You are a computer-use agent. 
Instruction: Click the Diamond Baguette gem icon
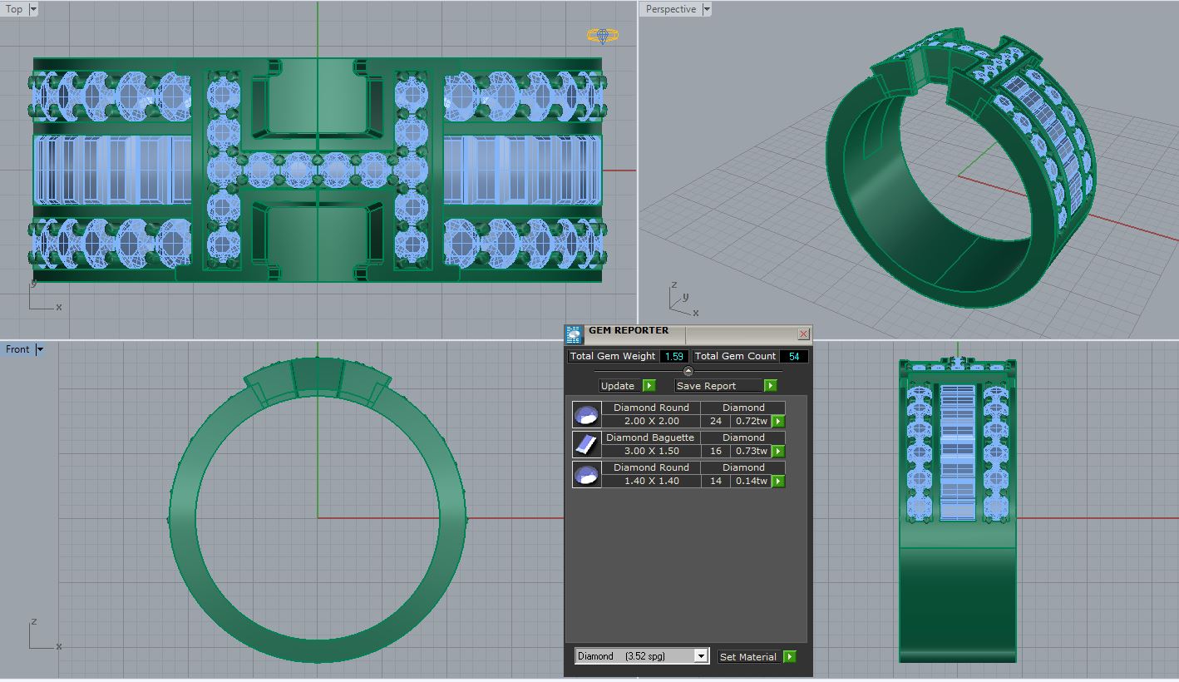586,444
